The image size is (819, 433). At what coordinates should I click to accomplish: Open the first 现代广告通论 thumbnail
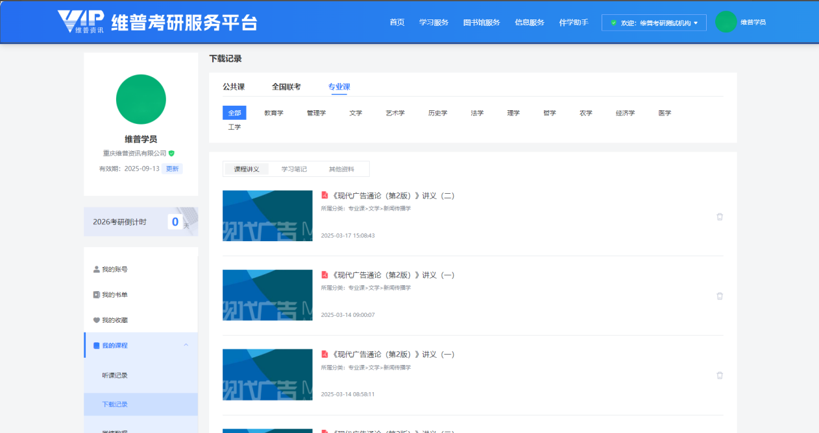coord(267,216)
